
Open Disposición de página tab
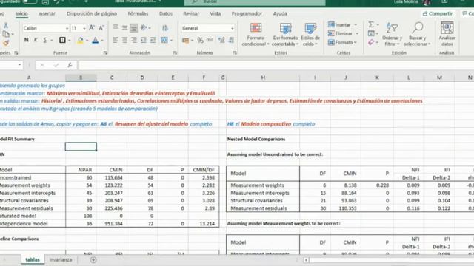click(92, 13)
